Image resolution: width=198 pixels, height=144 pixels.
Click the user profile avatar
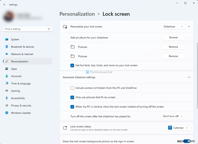8,17
